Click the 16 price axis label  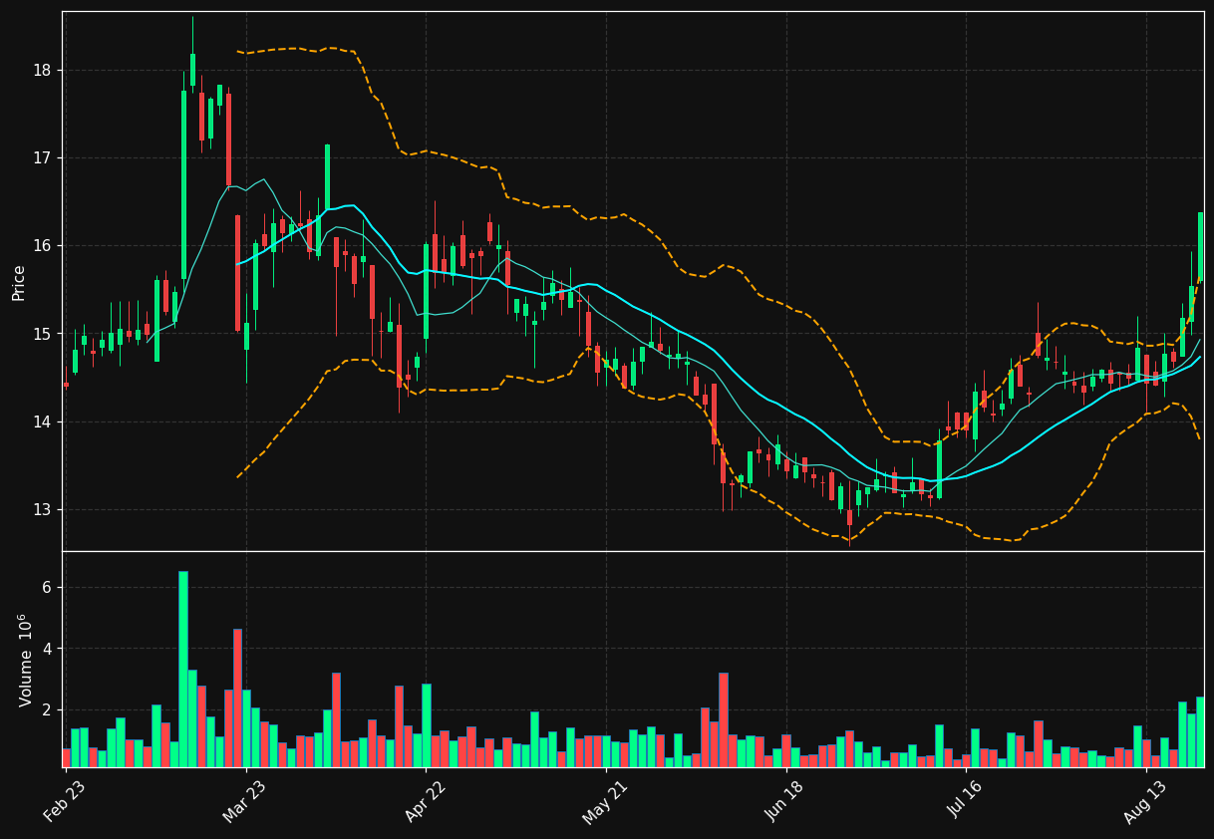point(43,246)
